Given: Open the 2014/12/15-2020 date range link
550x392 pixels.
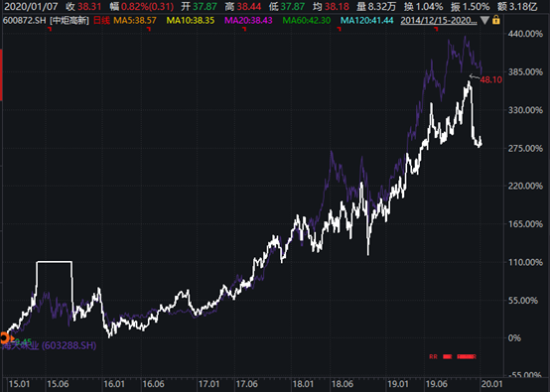Looking at the screenshot, I should tap(439, 20).
